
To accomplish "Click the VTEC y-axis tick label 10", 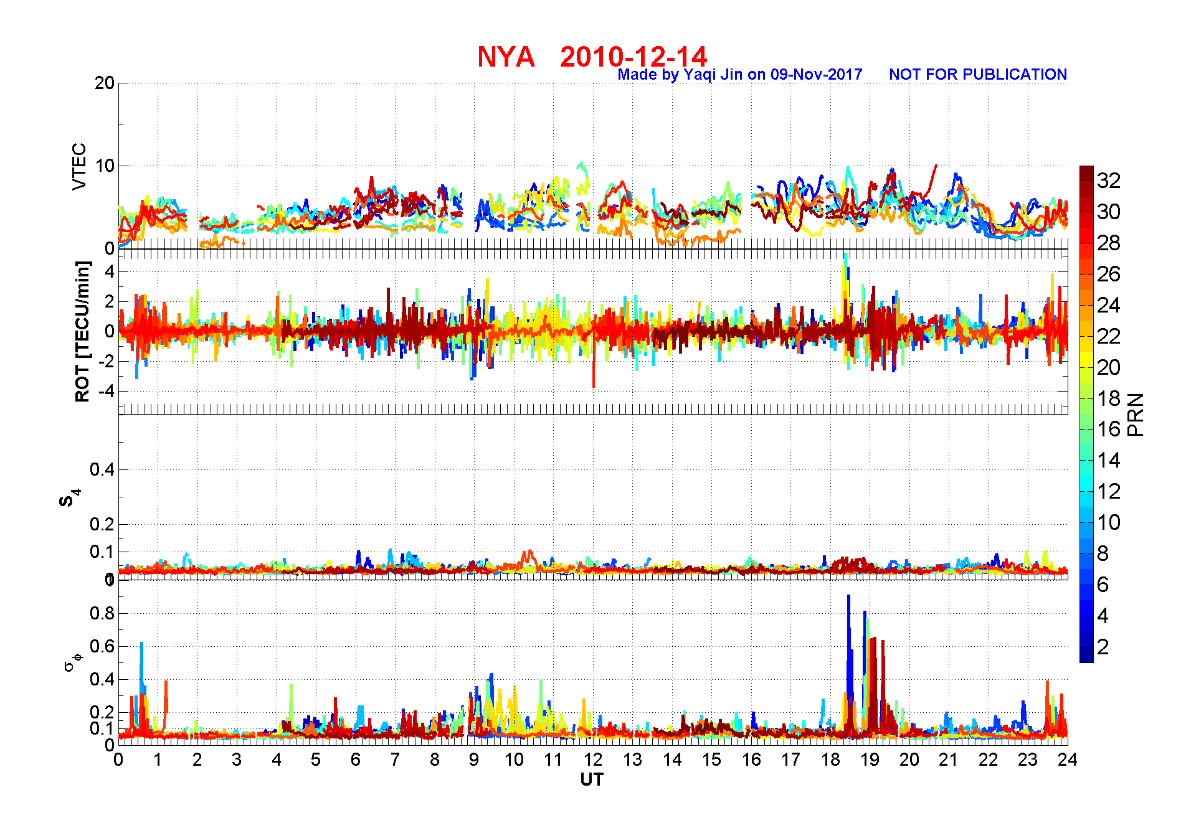I will (105, 166).
